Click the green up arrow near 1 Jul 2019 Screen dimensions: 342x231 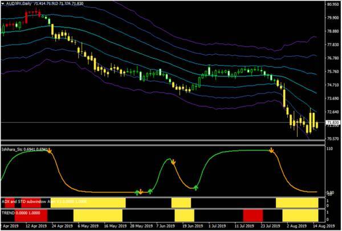pyautogui.click(x=196, y=186)
